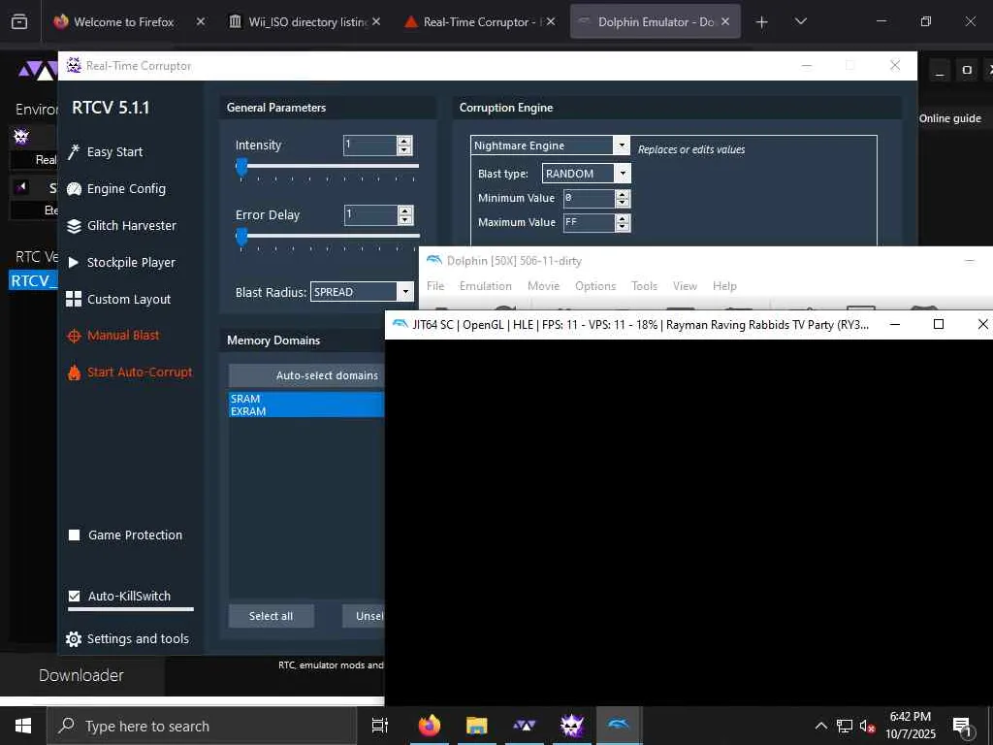Viewport: 993px width, 745px height.
Task: Increase the Minimum Value spinner
Action: [x=623, y=194]
